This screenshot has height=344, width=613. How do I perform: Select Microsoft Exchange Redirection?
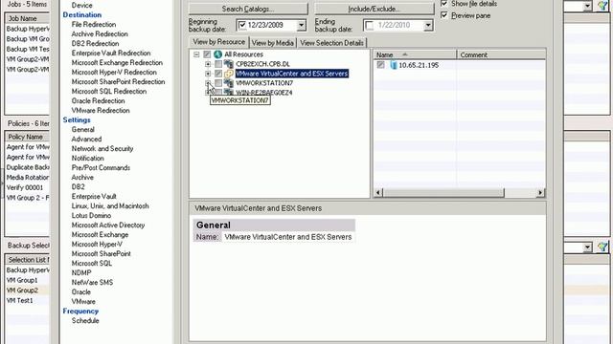tap(117, 62)
